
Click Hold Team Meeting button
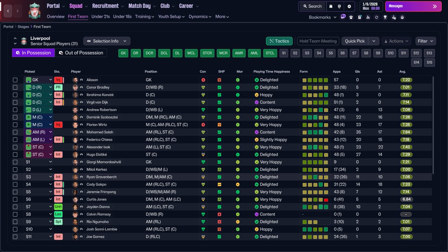(318, 41)
